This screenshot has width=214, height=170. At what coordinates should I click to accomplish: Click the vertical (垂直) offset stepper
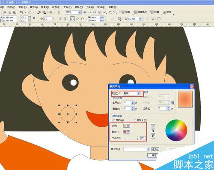[x=133, y=109]
